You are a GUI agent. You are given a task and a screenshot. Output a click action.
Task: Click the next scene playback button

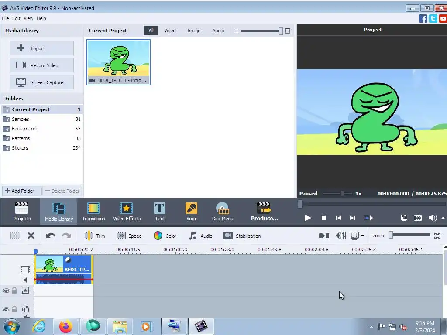click(368, 218)
